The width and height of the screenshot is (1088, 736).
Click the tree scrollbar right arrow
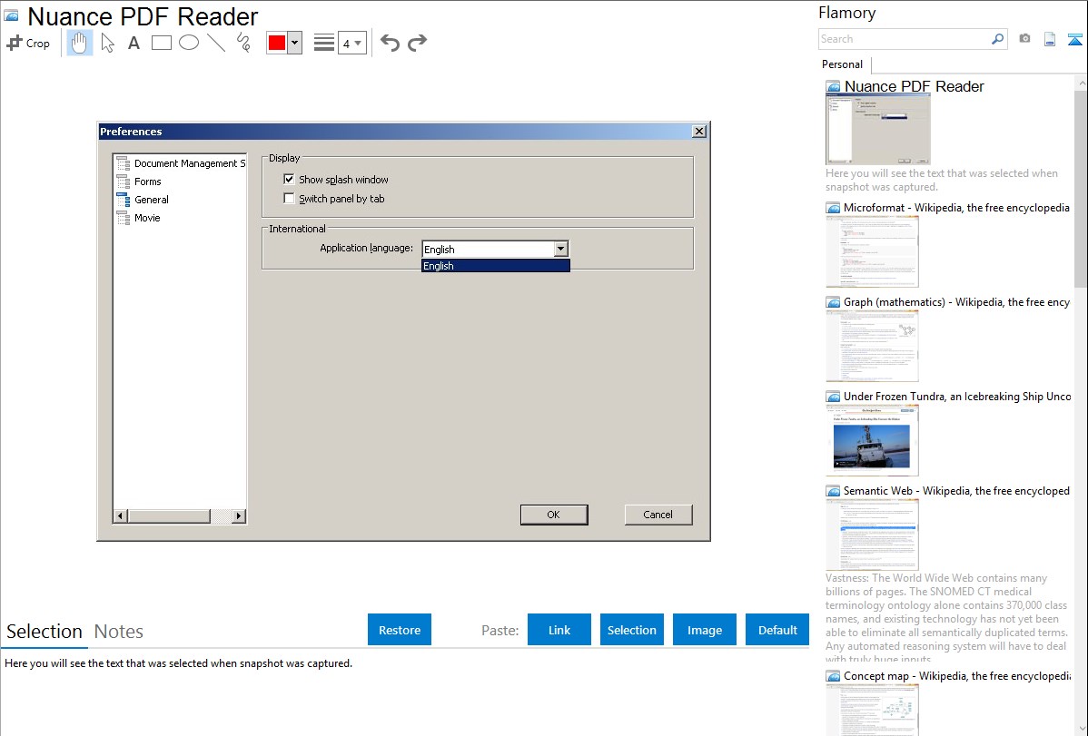click(239, 516)
